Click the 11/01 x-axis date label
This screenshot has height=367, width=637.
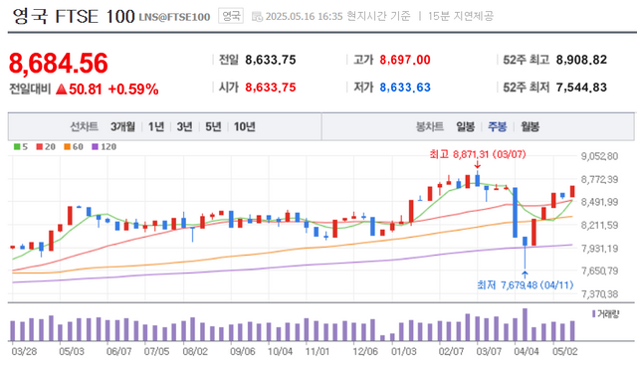[x=318, y=351]
